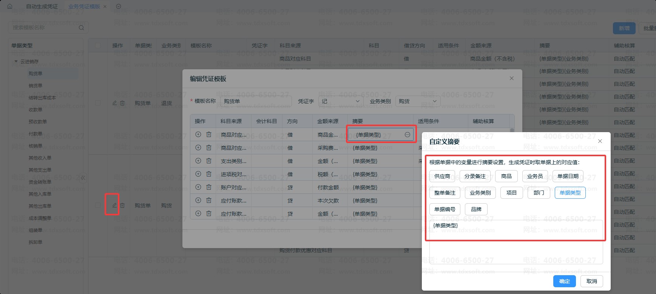This screenshot has height=294, width=656.
Task: Delete the 进项税对 row with its trash icon
Action: click(208, 174)
